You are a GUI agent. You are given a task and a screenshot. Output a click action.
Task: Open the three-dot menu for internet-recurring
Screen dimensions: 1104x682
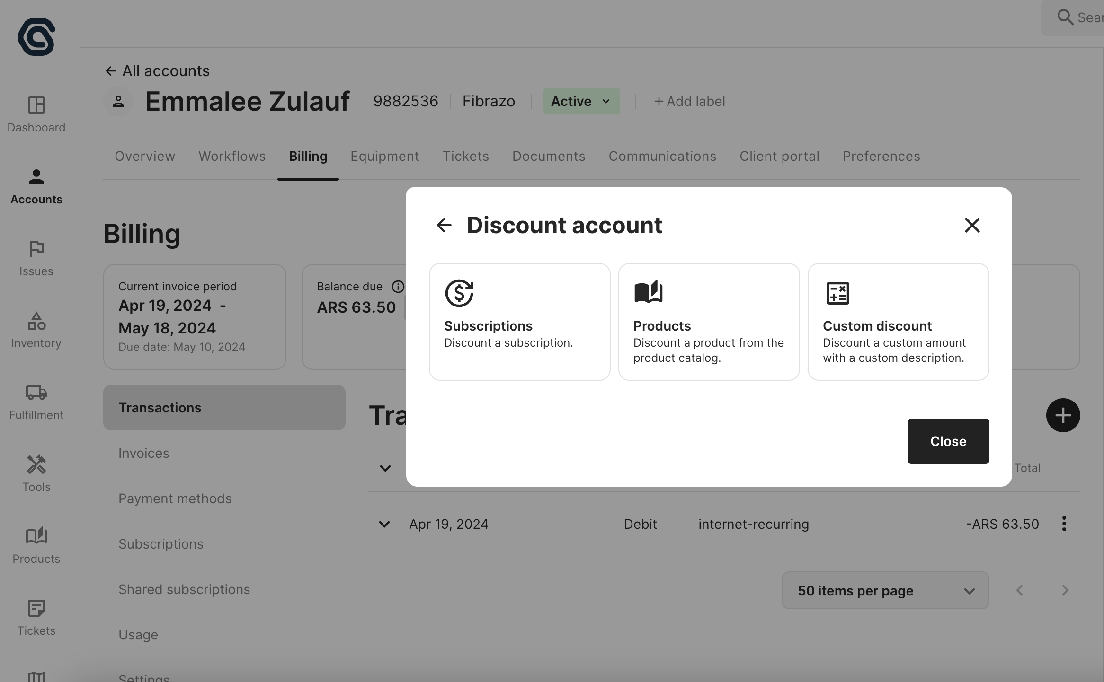pyautogui.click(x=1064, y=524)
